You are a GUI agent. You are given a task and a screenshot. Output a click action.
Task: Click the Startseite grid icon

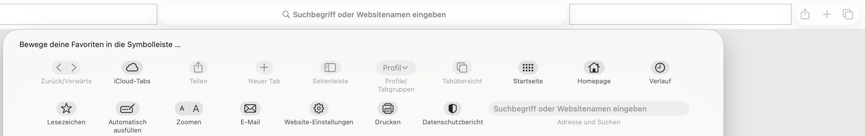tap(528, 68)
